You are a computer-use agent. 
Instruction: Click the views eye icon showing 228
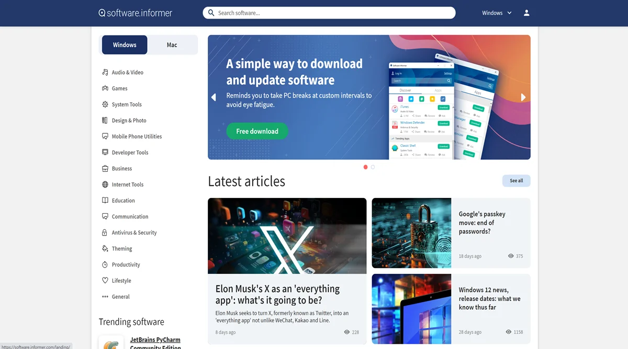pos(347,332)
